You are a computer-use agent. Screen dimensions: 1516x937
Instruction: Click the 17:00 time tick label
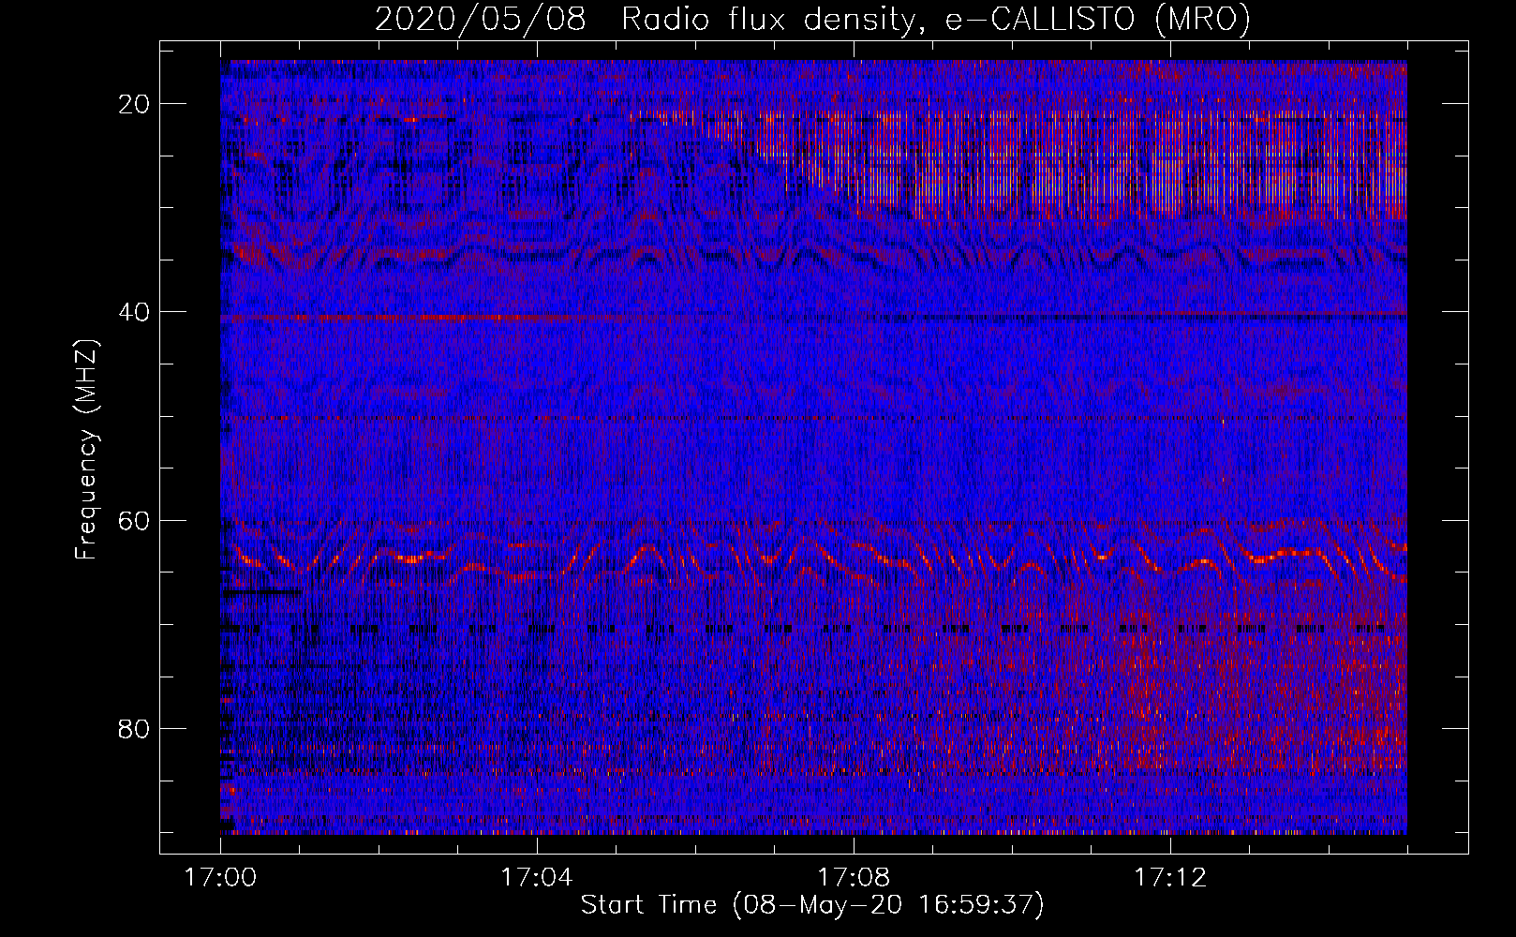[220, 878]
